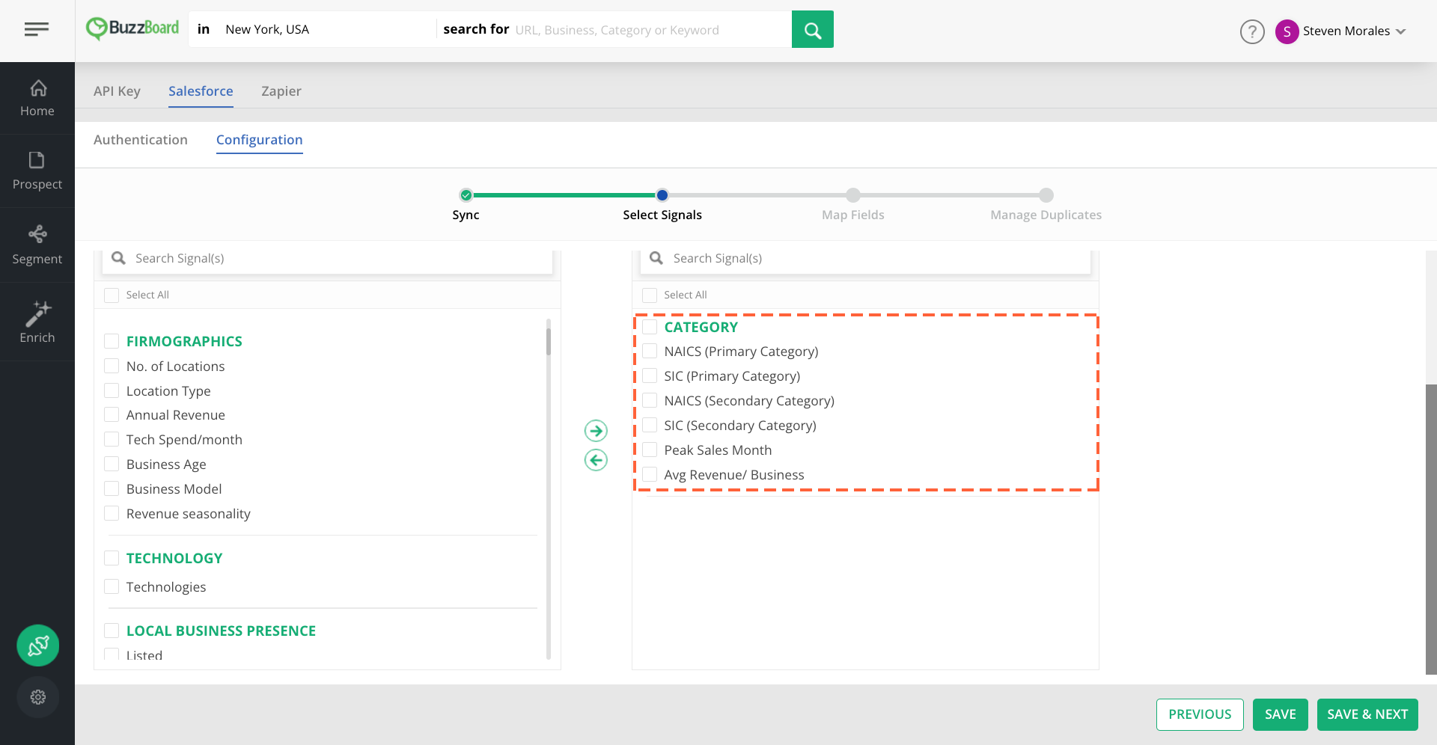
Task: Click the PREVIOUS button
Action: [x=1200, y=714]
